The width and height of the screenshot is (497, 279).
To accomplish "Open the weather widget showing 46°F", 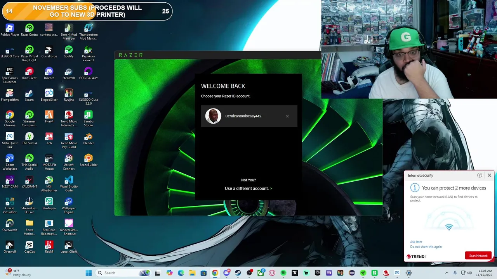I will tap(17, 273).
